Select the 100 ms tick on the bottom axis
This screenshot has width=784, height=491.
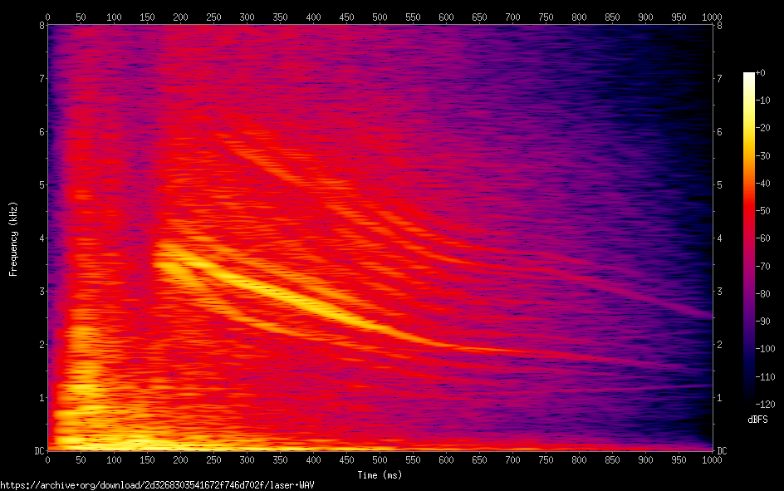[x=114, y=459]
